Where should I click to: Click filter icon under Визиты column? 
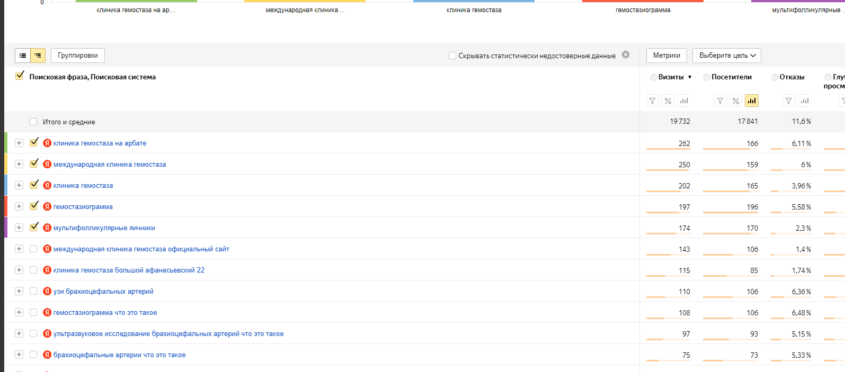point(653,101)
